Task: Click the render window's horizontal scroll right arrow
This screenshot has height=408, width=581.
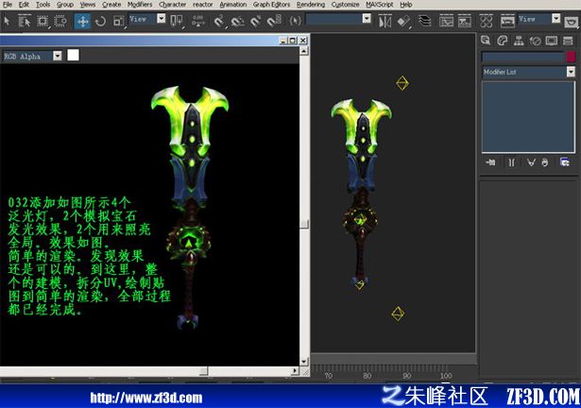Action: [x=295, y=370]
